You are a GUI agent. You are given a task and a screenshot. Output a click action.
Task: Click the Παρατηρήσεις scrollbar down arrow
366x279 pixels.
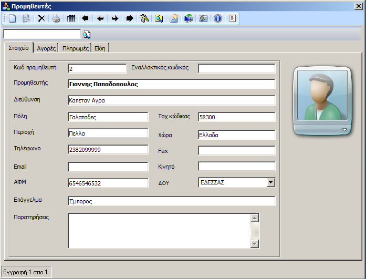click(255, 244)
